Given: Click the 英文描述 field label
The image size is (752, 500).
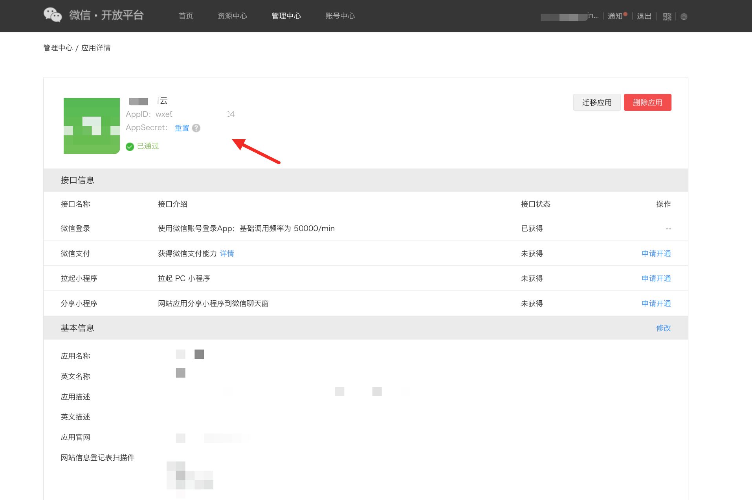Looking at the screenshot, I should [75, 417].
